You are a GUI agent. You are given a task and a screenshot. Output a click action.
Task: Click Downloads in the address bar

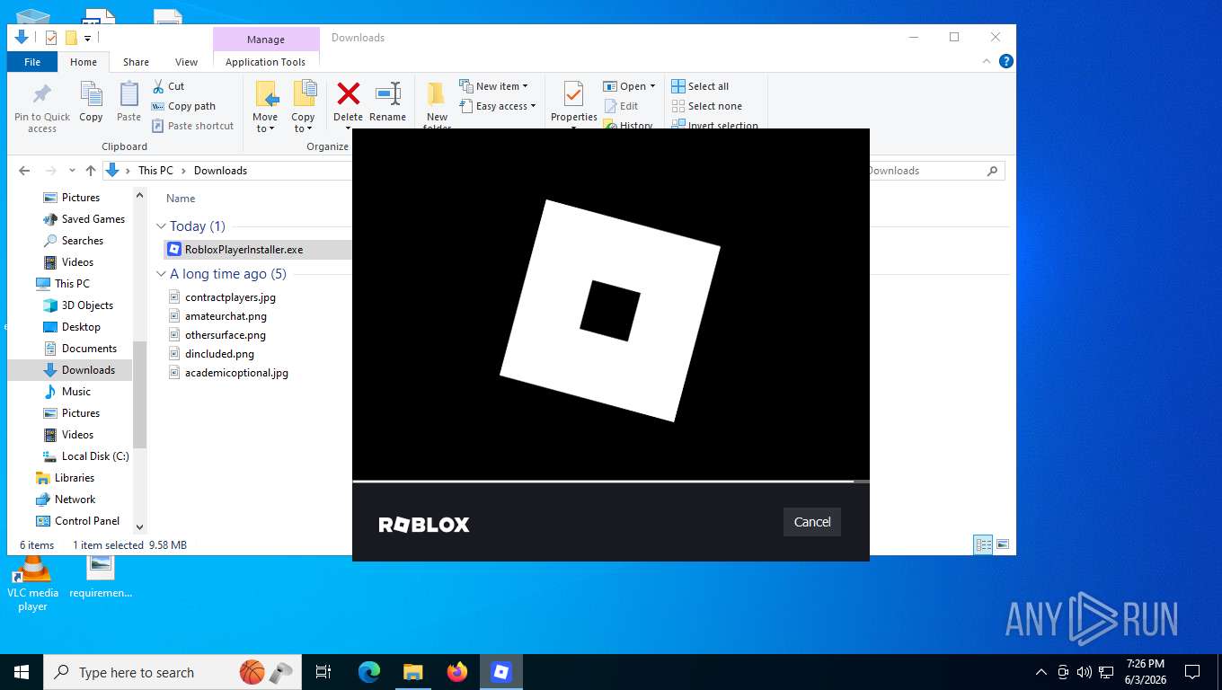[x=220, y=171]
